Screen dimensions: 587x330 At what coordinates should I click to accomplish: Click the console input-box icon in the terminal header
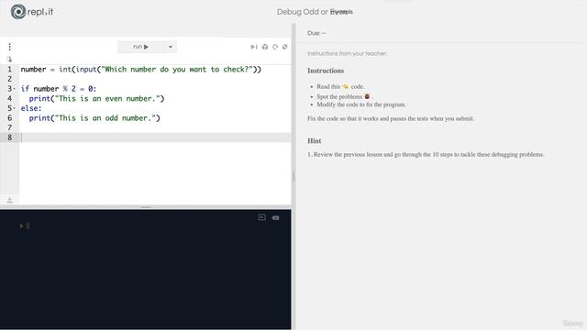coord(261,217)
